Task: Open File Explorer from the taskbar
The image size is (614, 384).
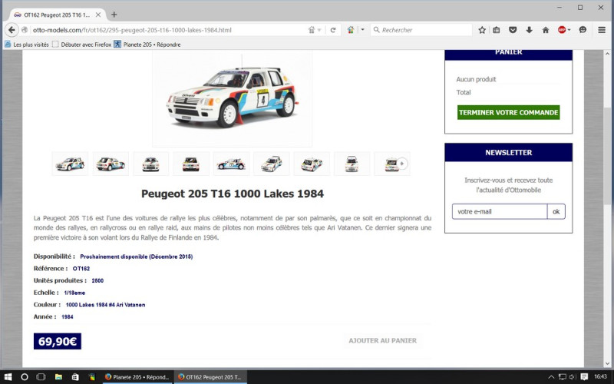Action: click(58, 377)
